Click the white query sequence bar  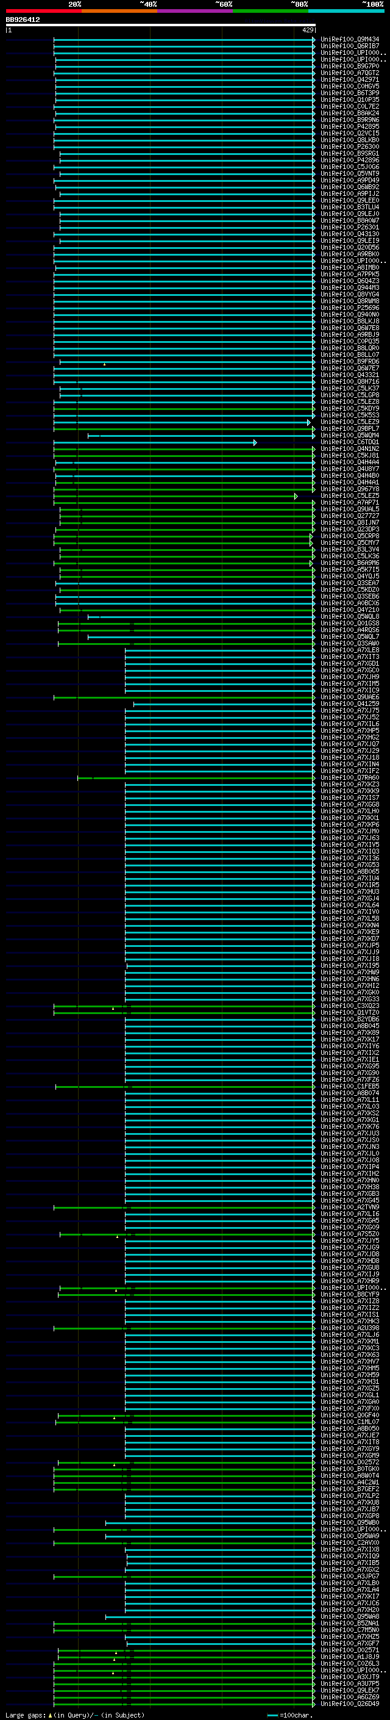tap(161, 26)
